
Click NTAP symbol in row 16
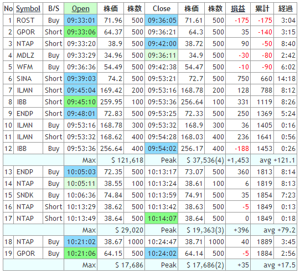25,206
